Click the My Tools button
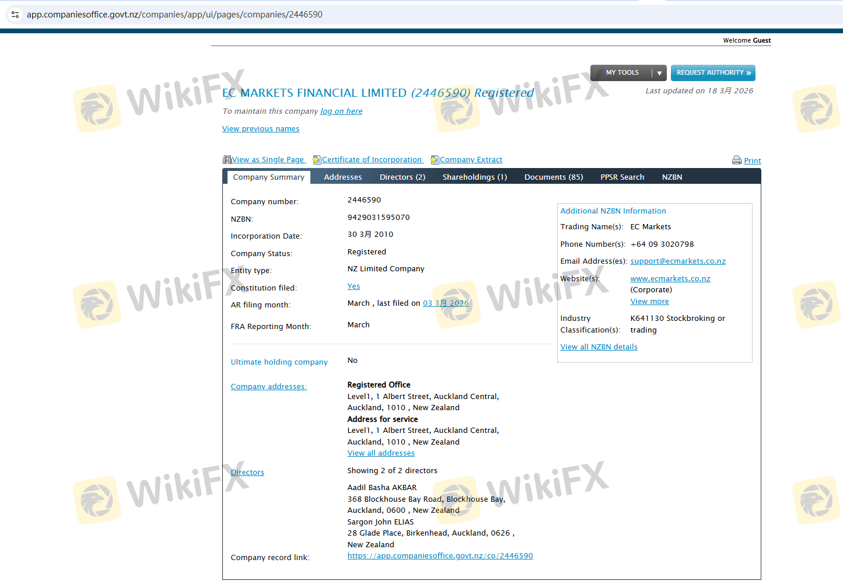This screenshot has width=843, height=584. [622, 73]
